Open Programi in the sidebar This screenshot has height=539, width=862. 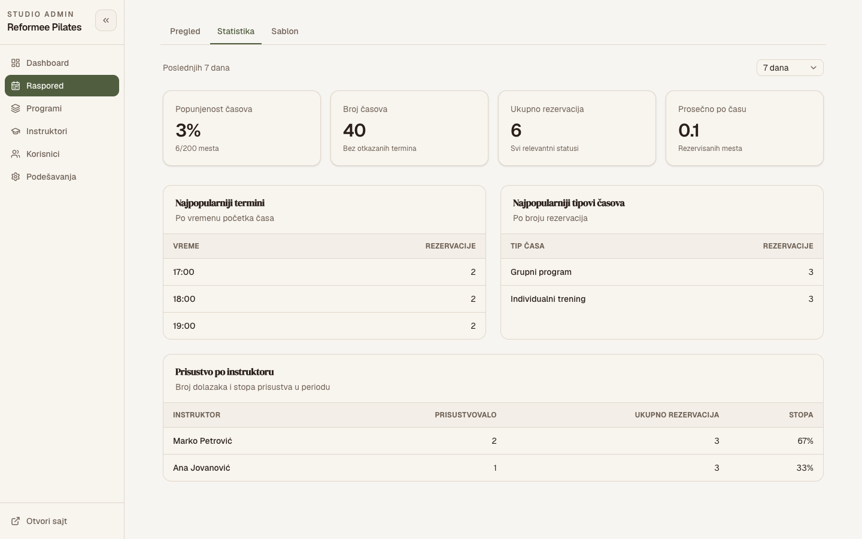point(62,108)
